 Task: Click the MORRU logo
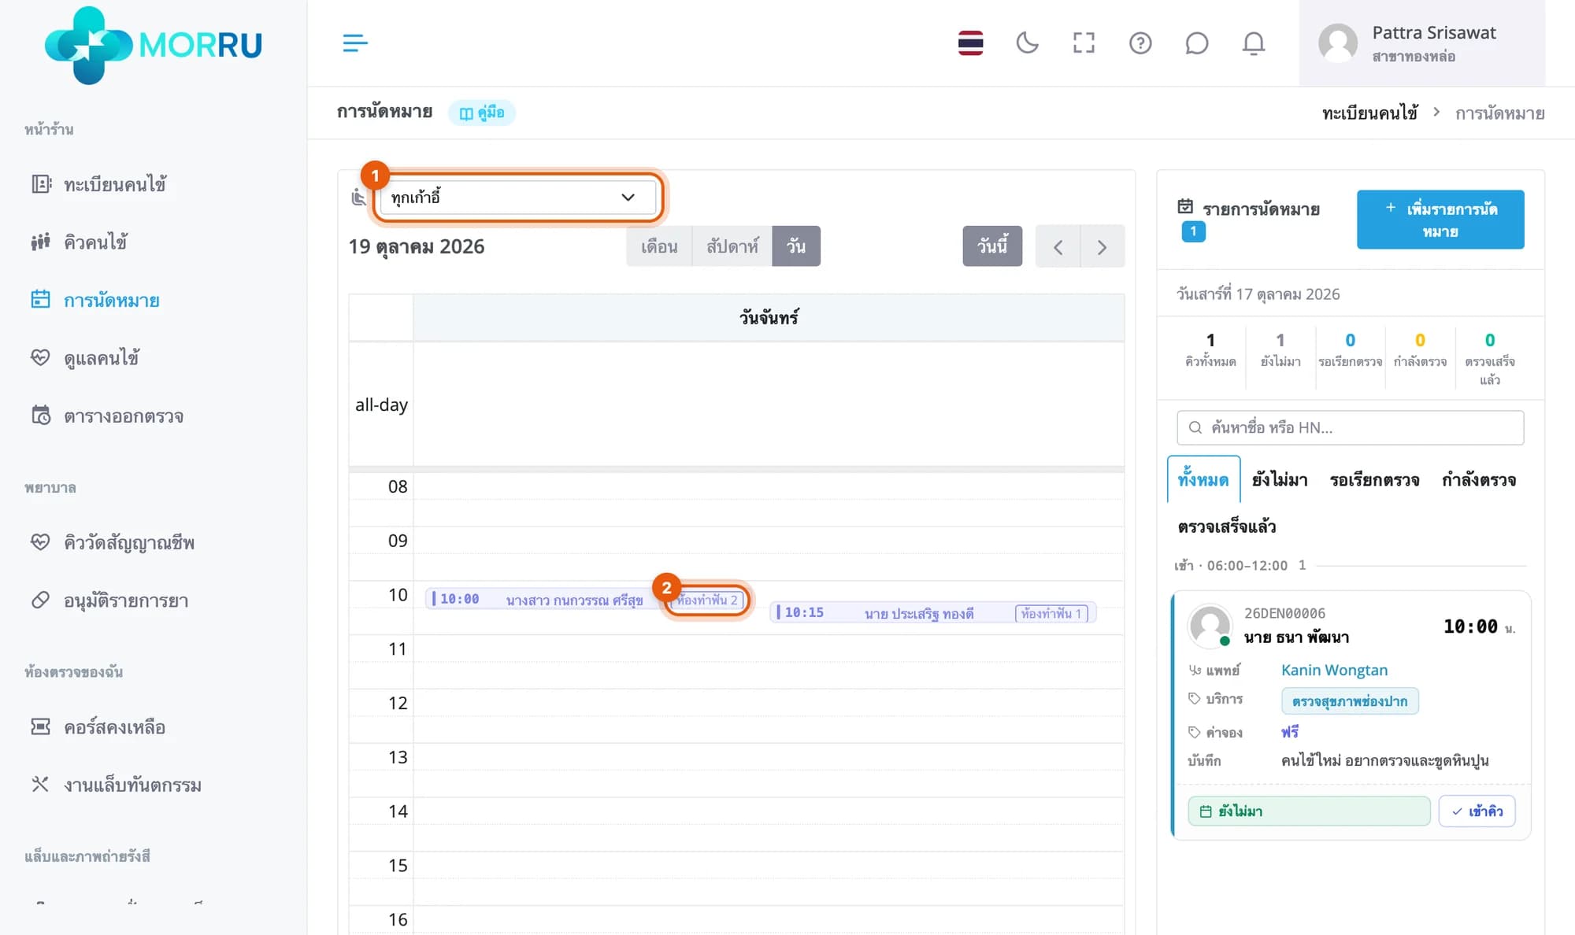(x=154, y=45)
